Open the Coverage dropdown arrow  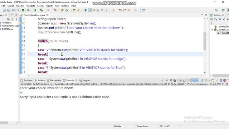tap(45, 10)
